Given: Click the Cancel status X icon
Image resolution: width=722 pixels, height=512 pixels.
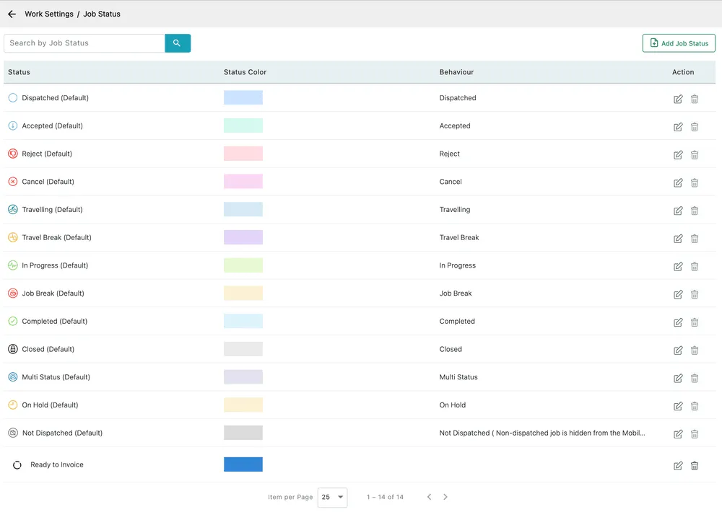Looking at the screenshot, I should 13,181.
